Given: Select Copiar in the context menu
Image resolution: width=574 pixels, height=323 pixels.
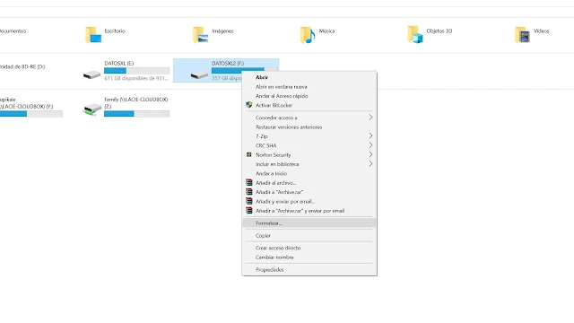Looking at the screenshot, I should coord(309,235).
